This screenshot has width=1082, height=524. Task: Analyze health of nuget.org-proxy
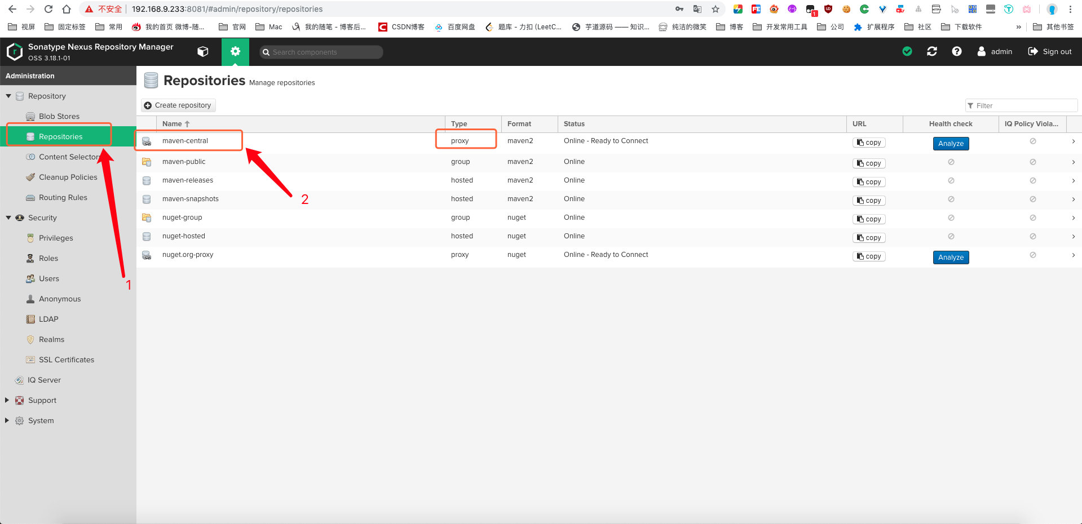951,257
